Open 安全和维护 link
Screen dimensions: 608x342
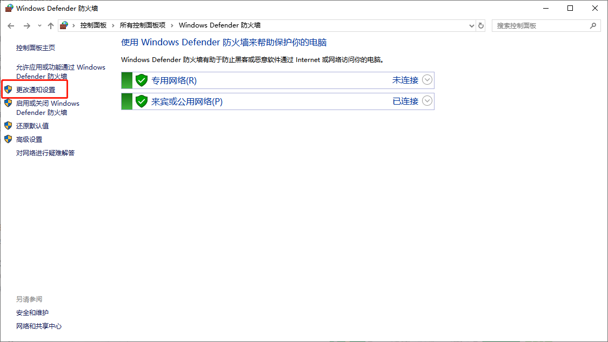point(32,312)
